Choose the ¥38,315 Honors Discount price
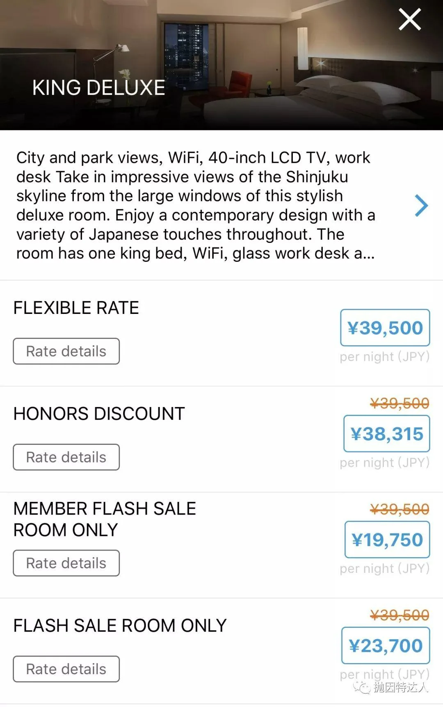Viewport: 443px width, 707px height. [386, 434]
